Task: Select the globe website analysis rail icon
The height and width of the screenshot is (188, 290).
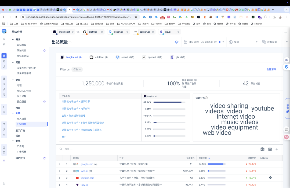Action: point(4,56)
